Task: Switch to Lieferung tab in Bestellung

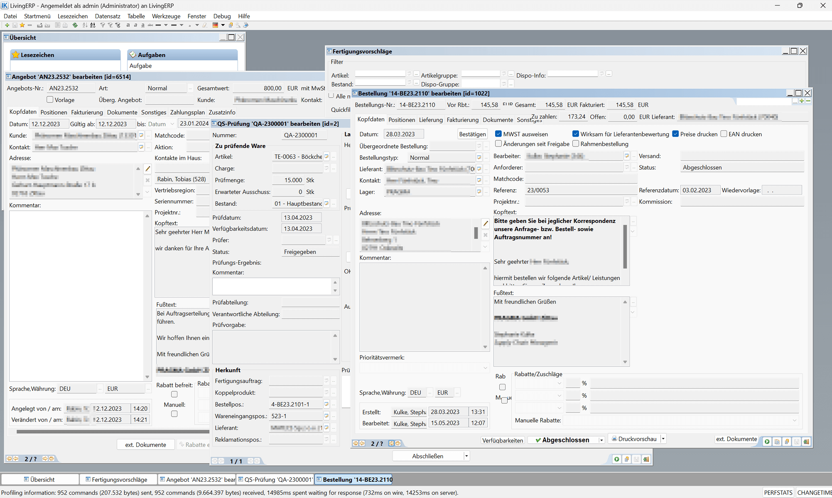Action: [431, 120]
